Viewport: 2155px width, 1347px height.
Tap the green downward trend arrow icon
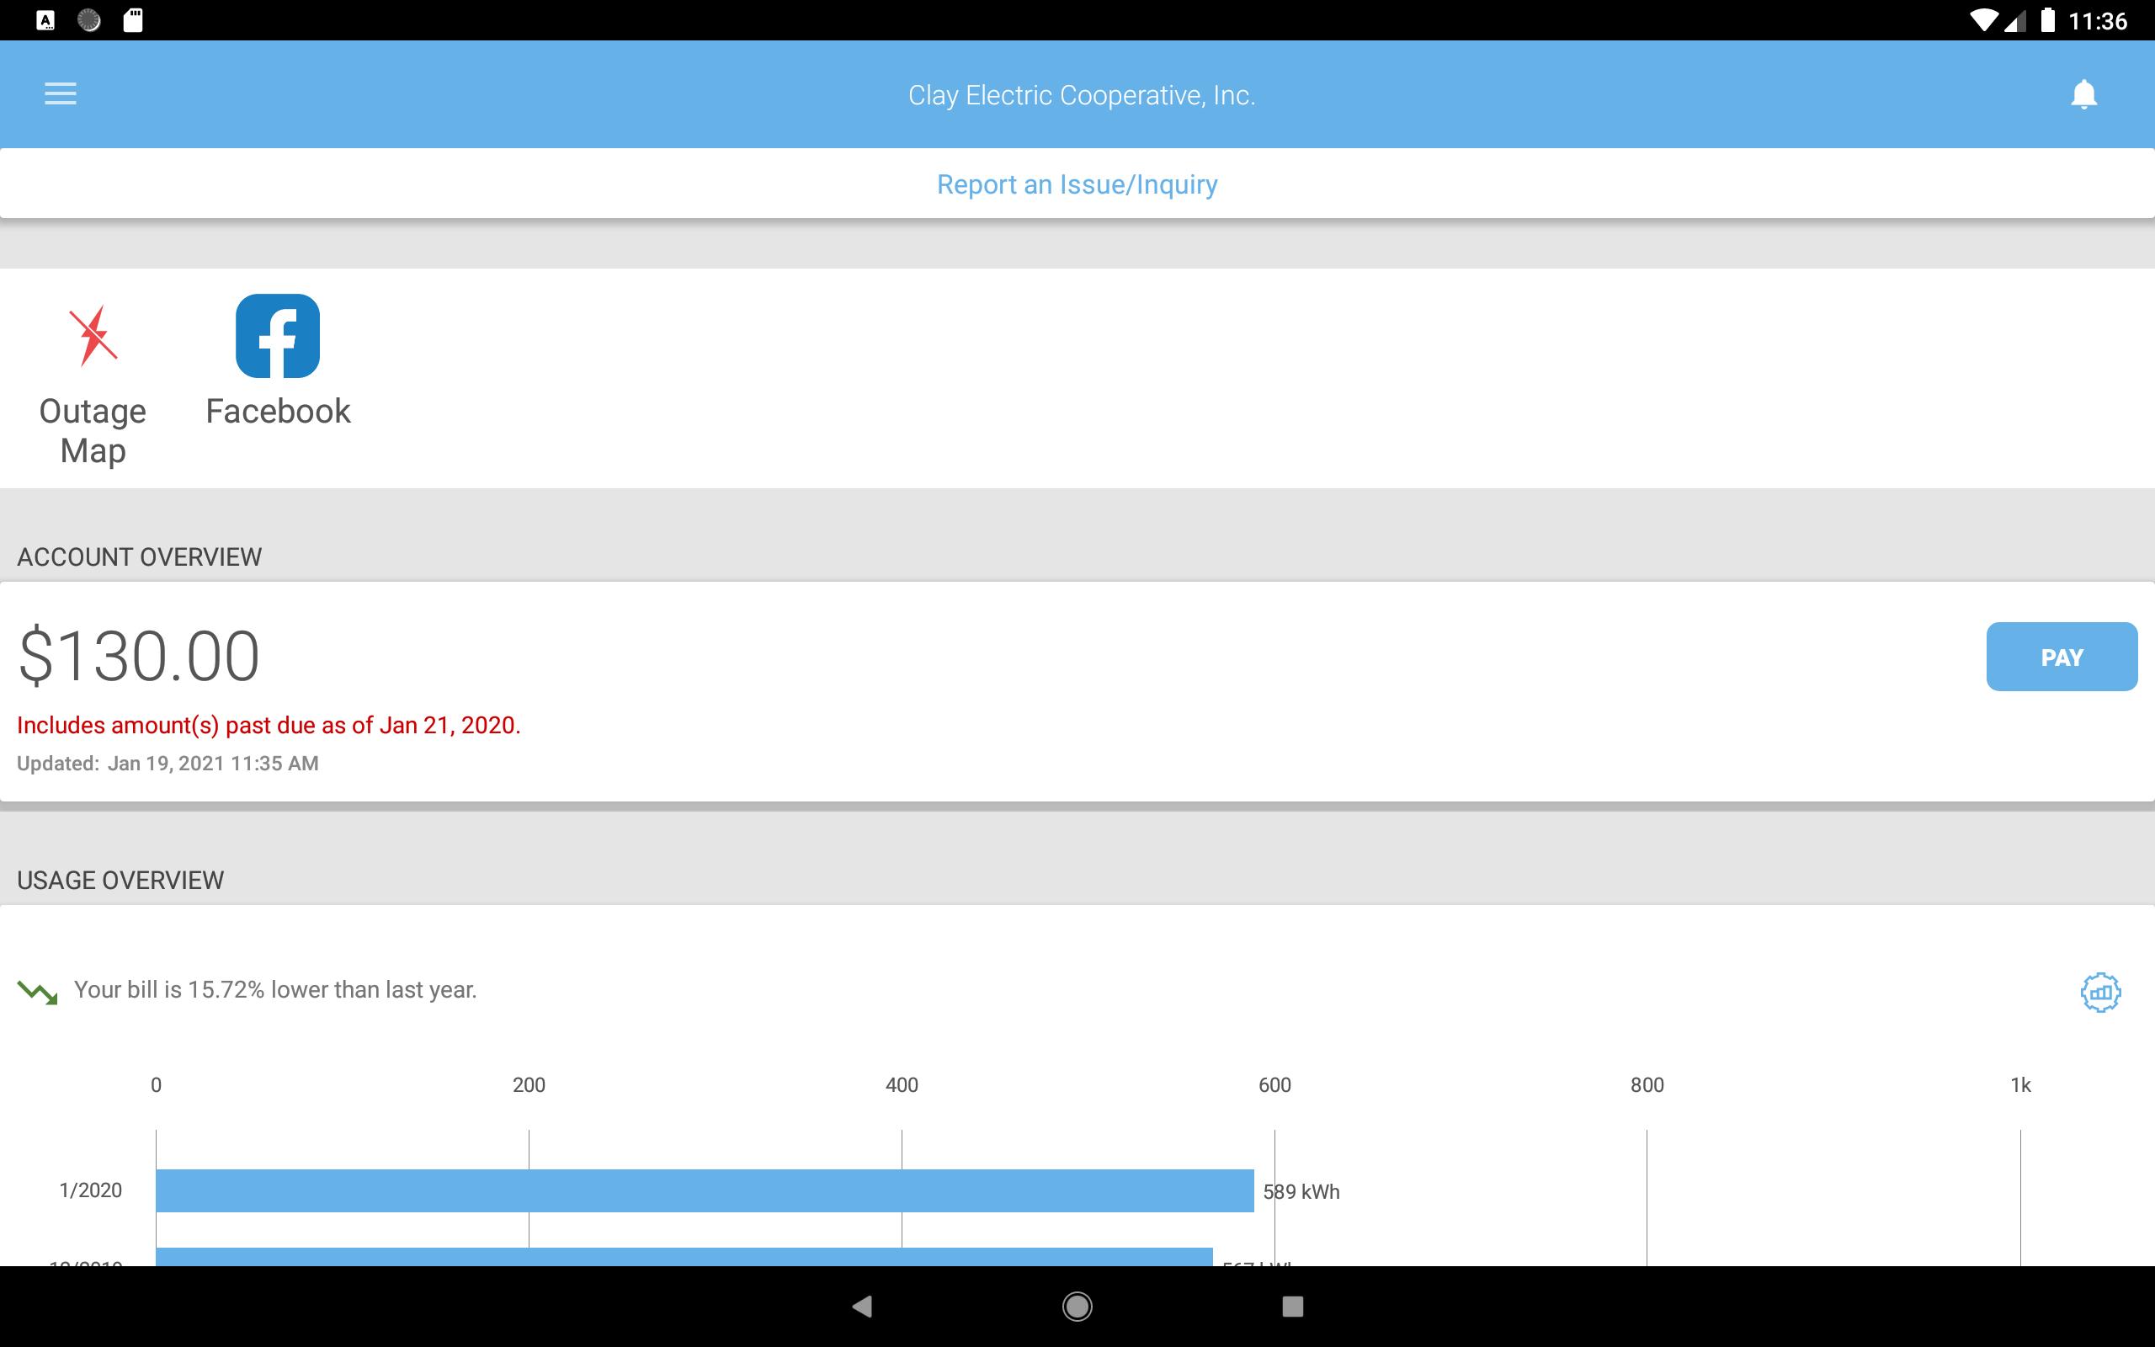click(x=37, y=992)
